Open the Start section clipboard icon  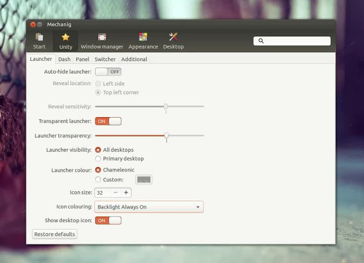pyautogui.click(x=39, y=37)
